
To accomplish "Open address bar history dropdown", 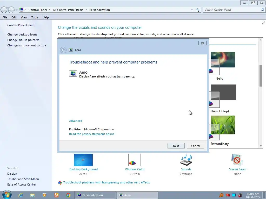I will point(192,10).
